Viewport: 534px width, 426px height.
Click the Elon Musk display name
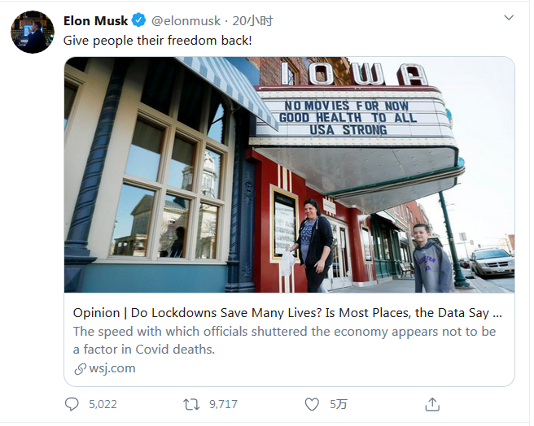coord(96,20)
